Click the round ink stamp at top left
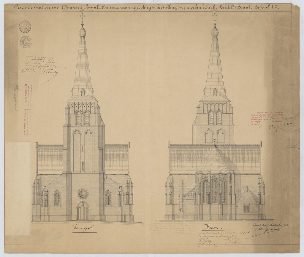Viewport: 304px width, 257px height. tap(25, 27)
